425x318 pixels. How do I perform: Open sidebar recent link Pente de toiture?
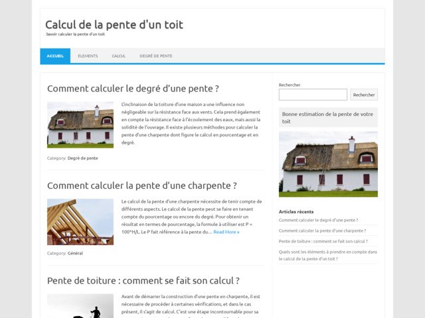point(323,241)
